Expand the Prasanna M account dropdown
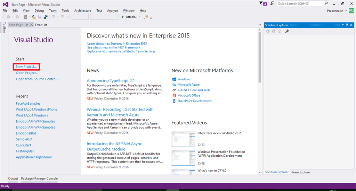356x191 pixels. pos(346,11)
